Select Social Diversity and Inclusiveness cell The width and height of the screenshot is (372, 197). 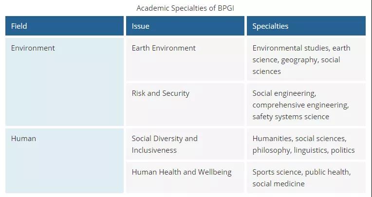[165, 144]
